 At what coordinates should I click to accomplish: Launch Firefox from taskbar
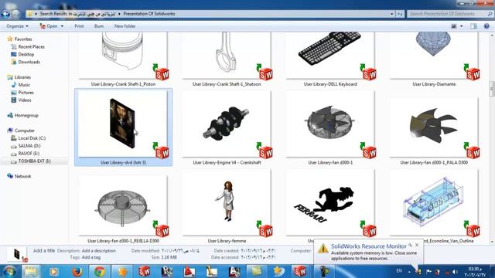coord(77,271)
